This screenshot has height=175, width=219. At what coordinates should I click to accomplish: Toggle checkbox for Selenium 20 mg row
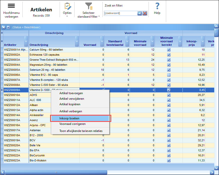(169, 70)
